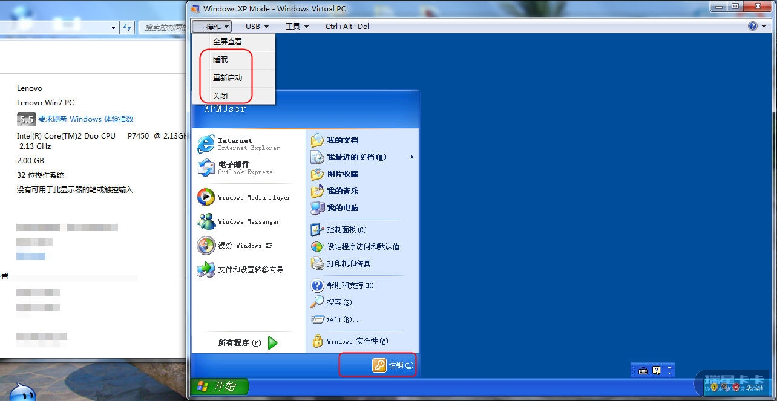The height and width of the screenshot is (401, 777).
Task: Click the Virtual PC window title icon
Action: point(195,8)
